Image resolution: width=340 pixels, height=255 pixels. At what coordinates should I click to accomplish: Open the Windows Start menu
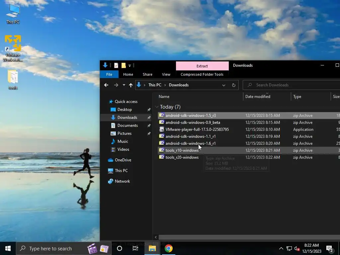coord(8,248)
